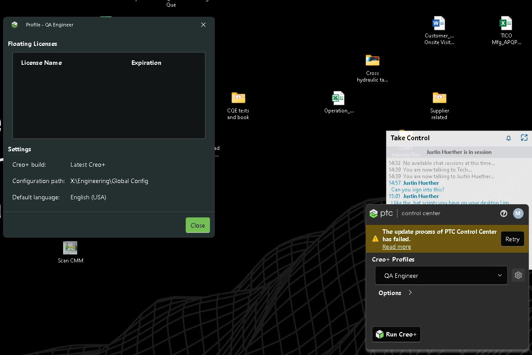Open the QA Engineer Creo+ Profiles dropdown
The height and width of the screenshot is (355, 532).
[x=441, y=276]
